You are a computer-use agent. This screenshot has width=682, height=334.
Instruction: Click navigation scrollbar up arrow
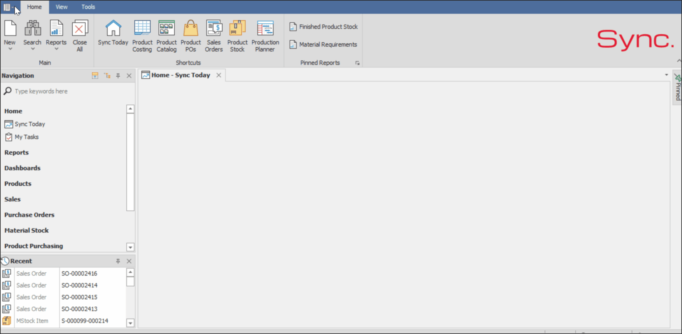pyautogui.click(x=130, y=109)
